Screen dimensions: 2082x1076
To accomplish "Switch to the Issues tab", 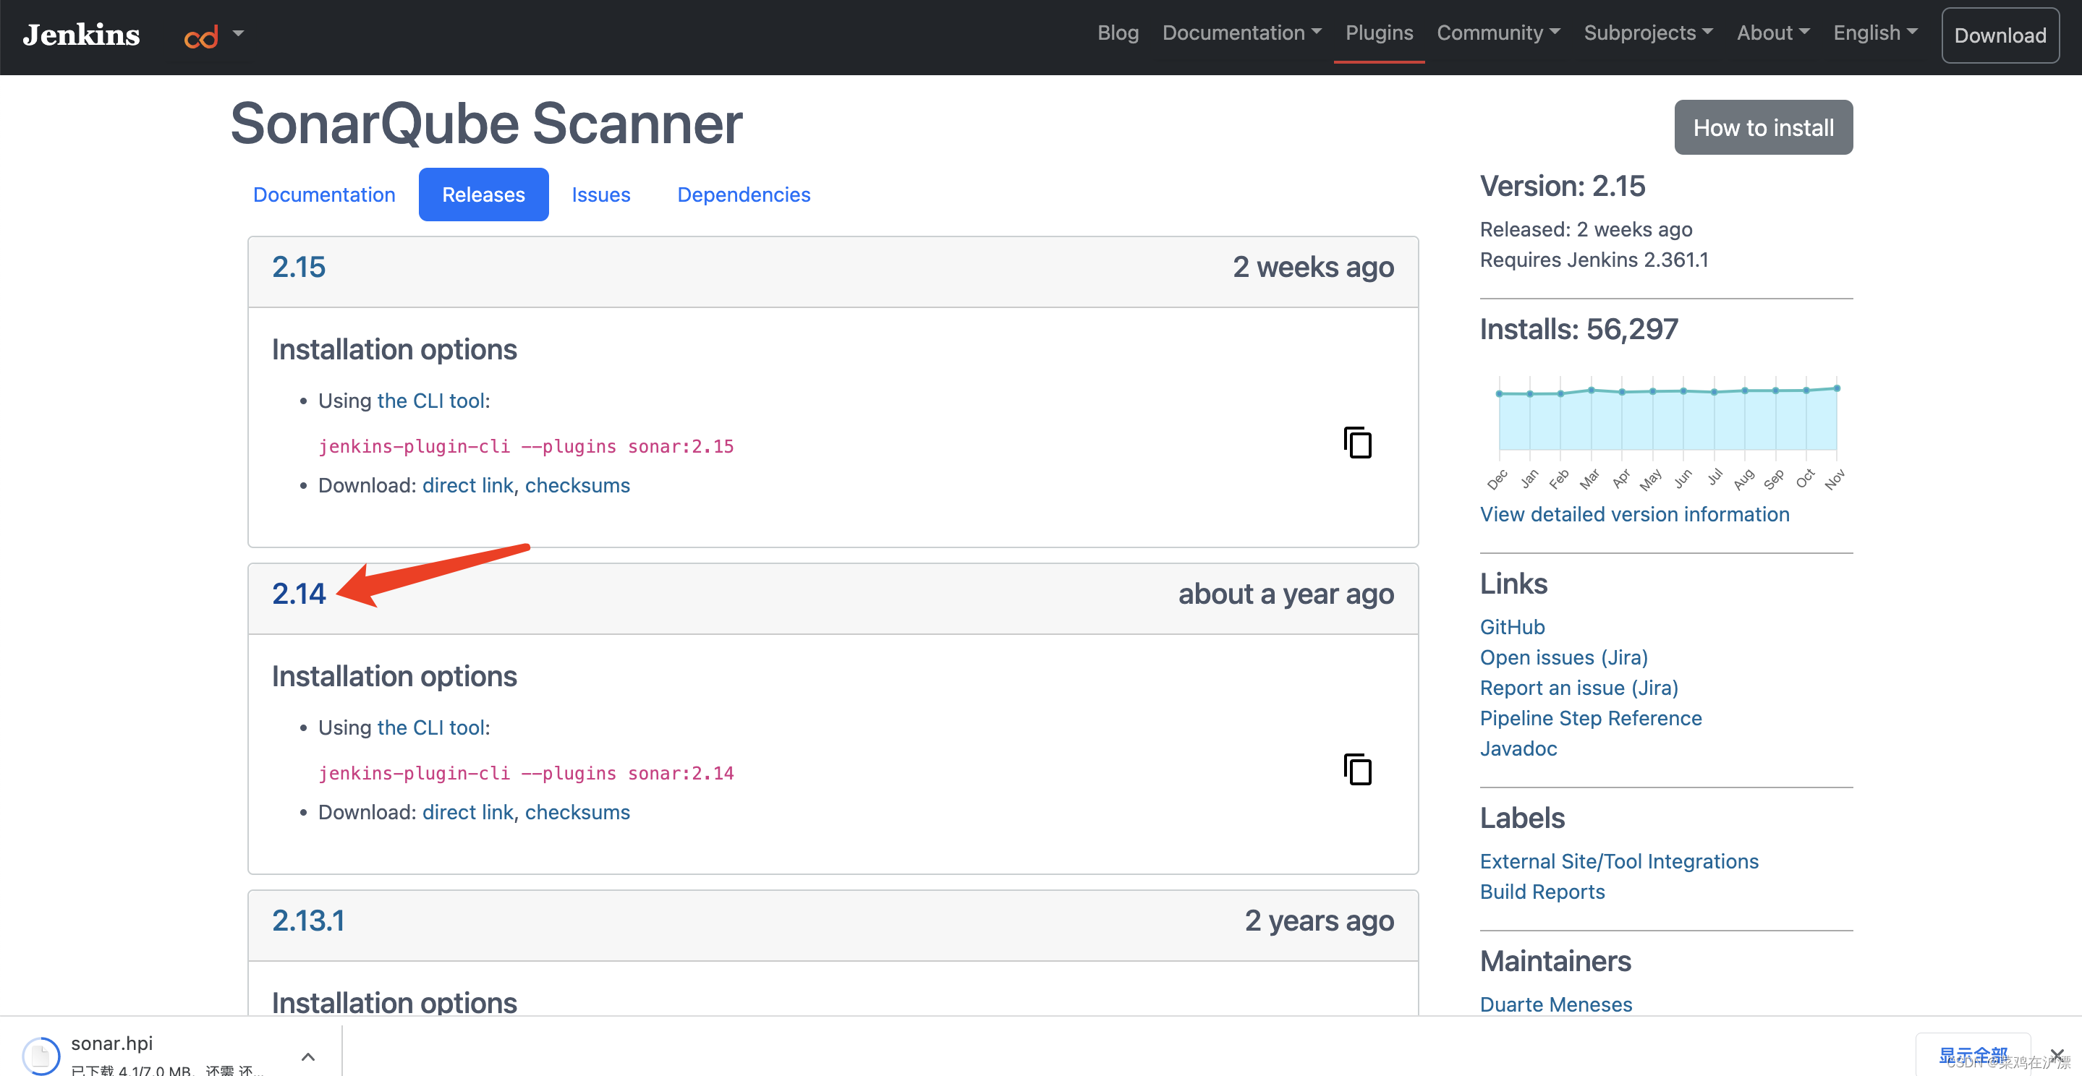I will coord(600,195).
